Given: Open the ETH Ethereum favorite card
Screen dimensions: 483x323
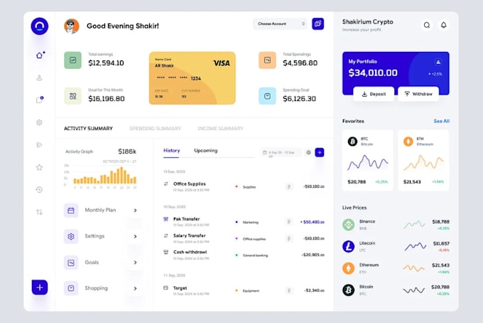Looking at the screenshot, I should pyautogui.click(x=423, y=160).
